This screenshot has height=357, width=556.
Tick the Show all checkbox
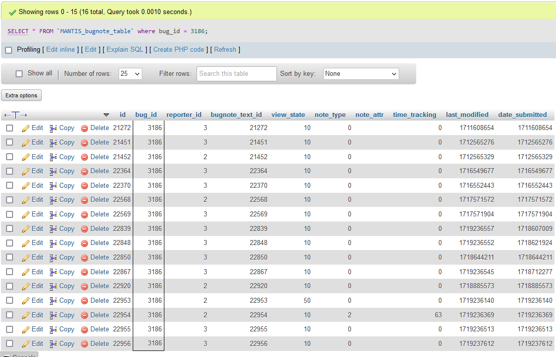pyautogui.click(x=19, y=73)
